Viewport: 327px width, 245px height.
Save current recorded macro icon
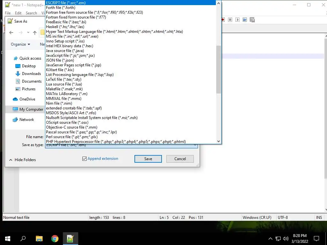[252, 20]
